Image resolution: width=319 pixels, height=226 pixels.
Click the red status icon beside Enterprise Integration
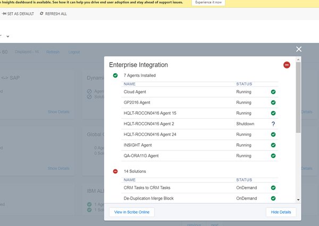pos(287,65)
